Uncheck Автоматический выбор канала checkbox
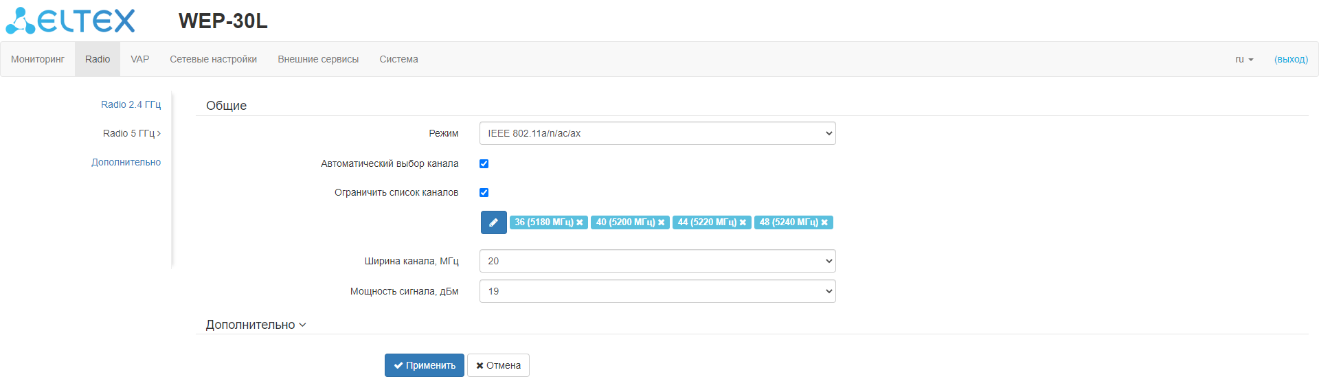The width and height of the screenshot is (1319, 379). point(484,163)
